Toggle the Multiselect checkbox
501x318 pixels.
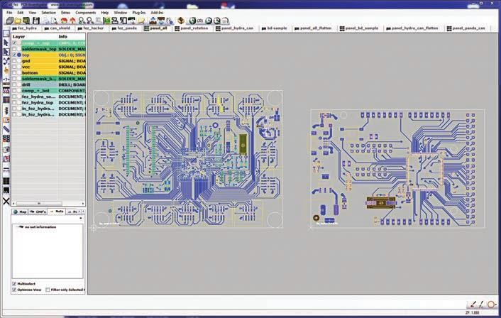pyautogui.click(x=14, y=284)
